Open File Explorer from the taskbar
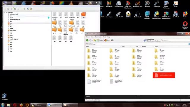 point(9,105)
